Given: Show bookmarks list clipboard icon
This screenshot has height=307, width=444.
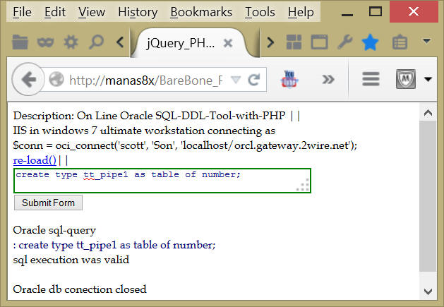Looking at the screenshot, I should 400,42.
